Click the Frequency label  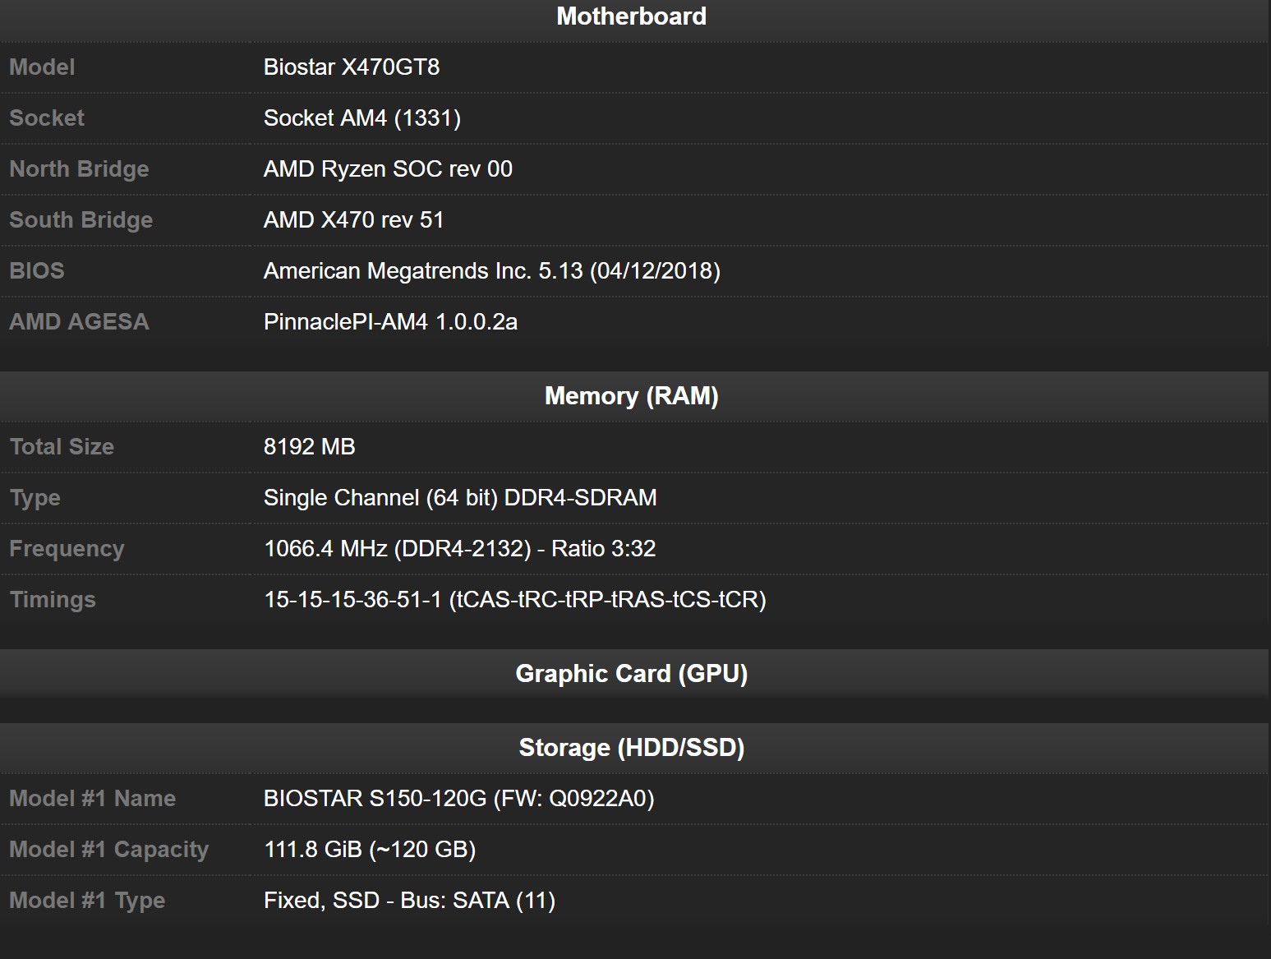67,549
